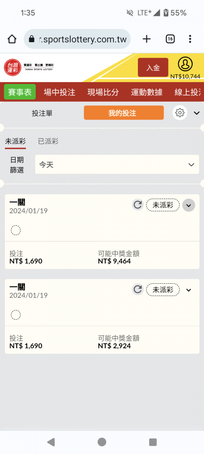Refresh the second 一關 bet with NT$ 2,924
204x454 pixels.
click(138, 290)
